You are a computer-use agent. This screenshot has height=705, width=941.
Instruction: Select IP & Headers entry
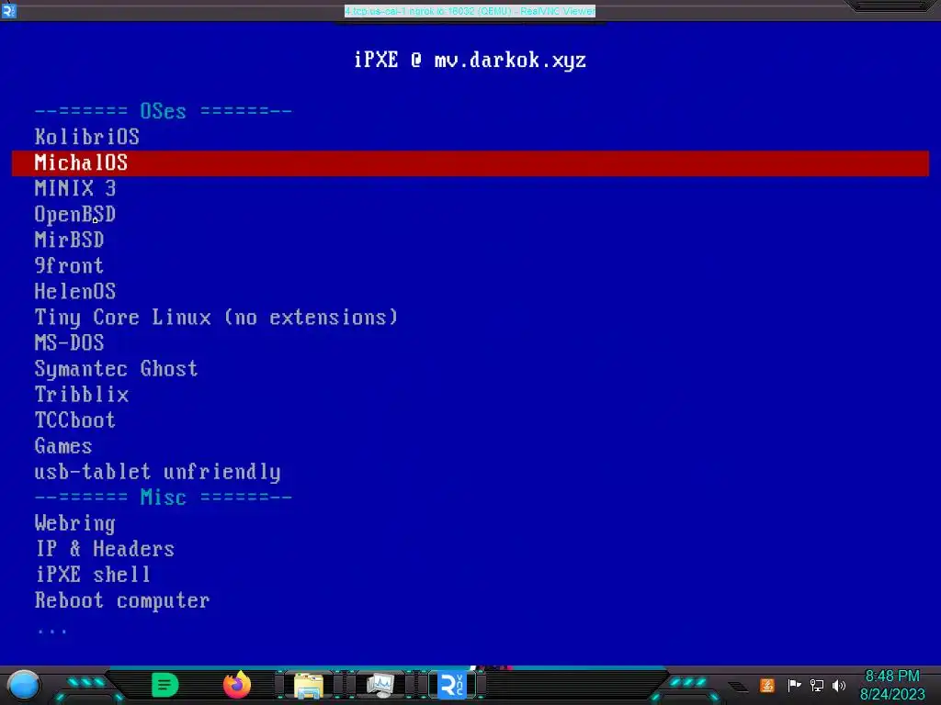tap(105, 550)
